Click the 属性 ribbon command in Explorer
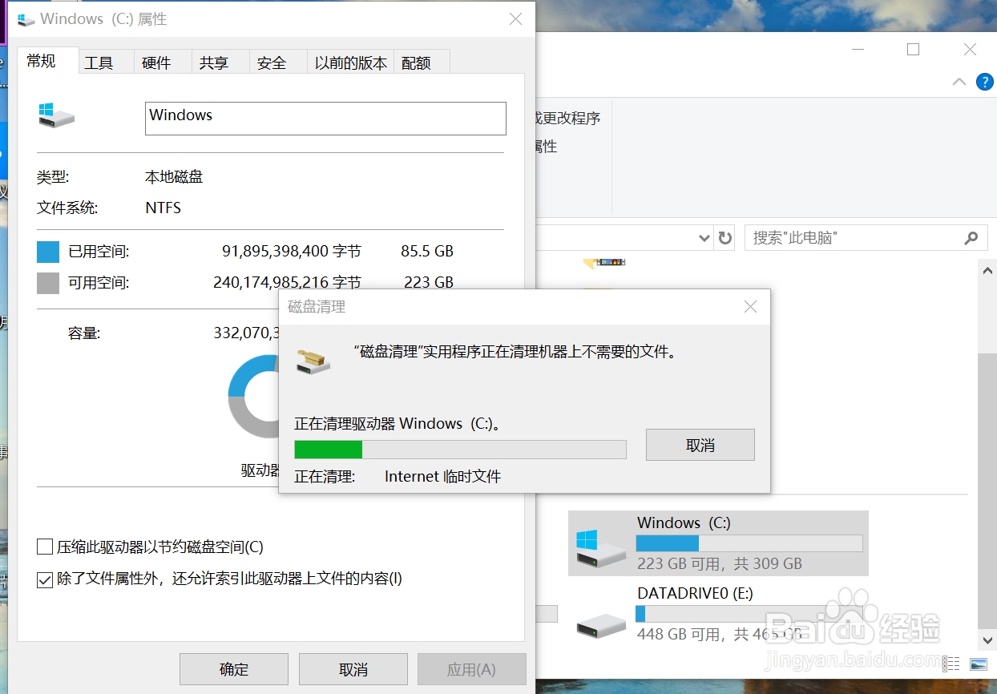The height and width of the screenshot is (694, 997). pyautogui.click(x=545, y=147)
